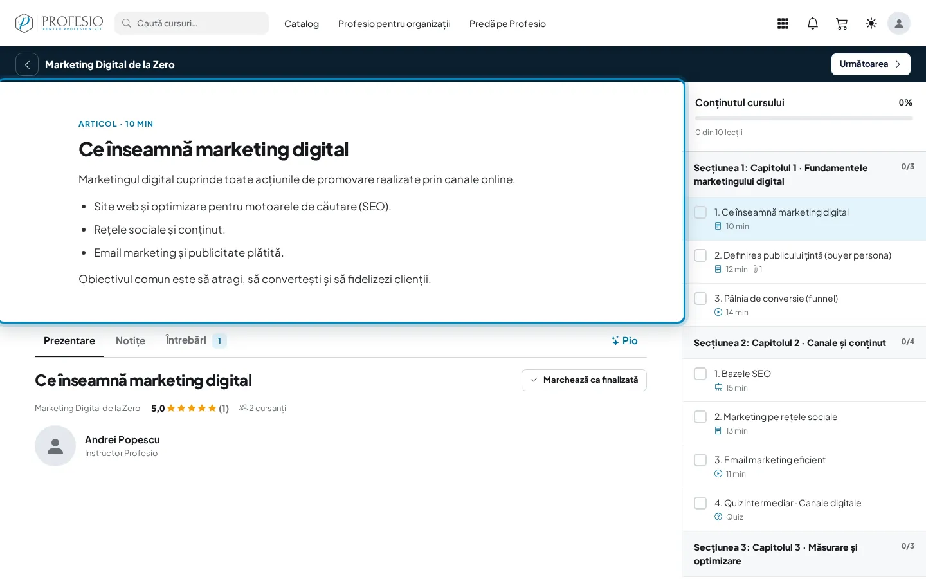This screenshot has width=926, height=579.
Task: Check the lesson 'Ce înseamnă marketing digital' checkbox
Action: coord(700,212)
